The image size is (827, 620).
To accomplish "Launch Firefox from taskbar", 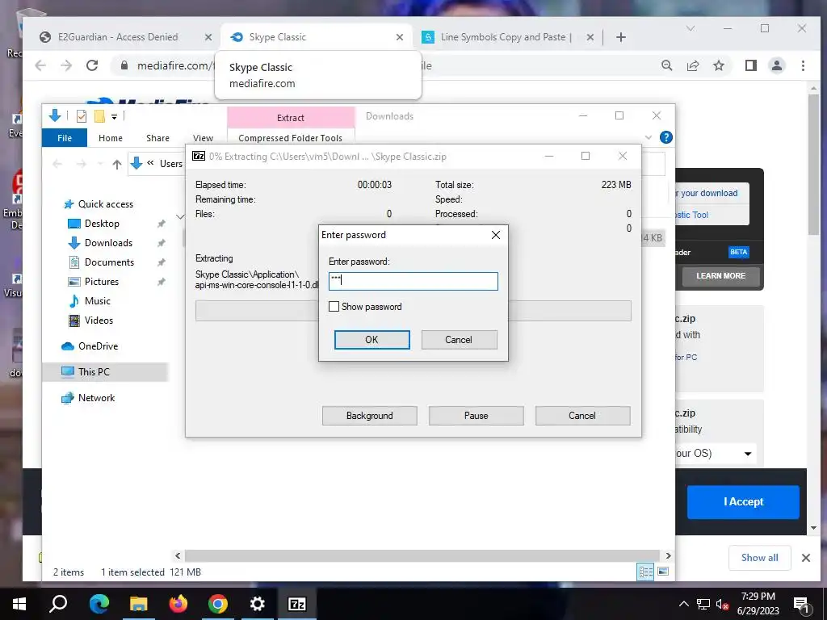I will click(178, 604).
